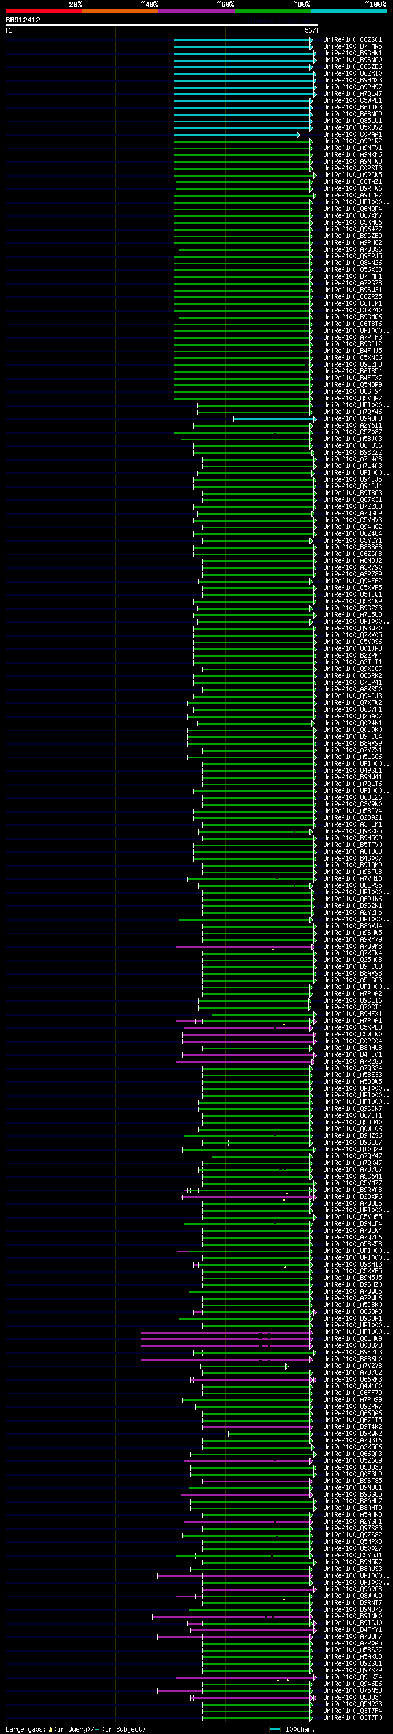
Task: Select label UniRef100_A9P1R2
Action: (352, 141)
